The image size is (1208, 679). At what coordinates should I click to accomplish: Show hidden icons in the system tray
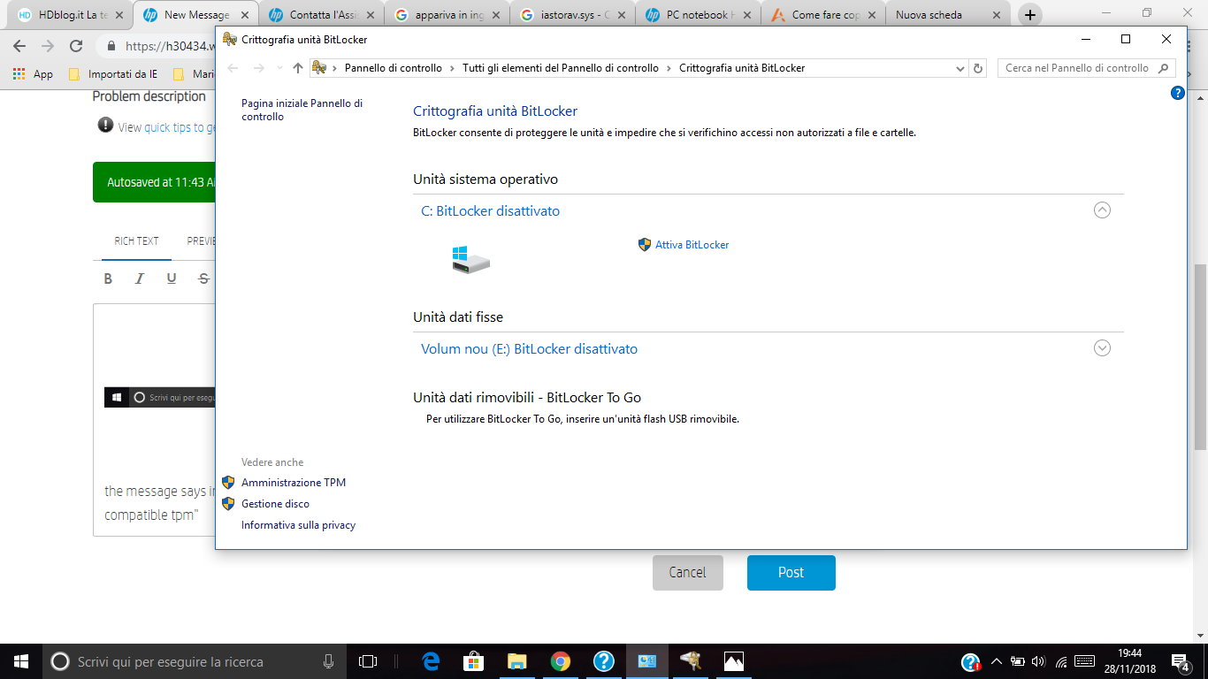[x=996, y=660]
